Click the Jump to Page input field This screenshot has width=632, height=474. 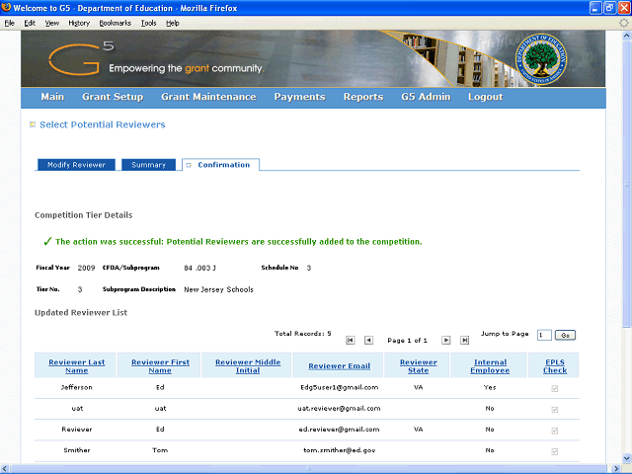[x=545, y=336]
